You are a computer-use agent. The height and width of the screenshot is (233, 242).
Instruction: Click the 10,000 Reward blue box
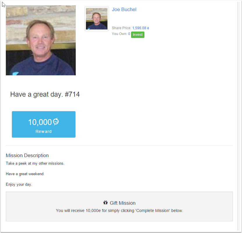(44, 124)
